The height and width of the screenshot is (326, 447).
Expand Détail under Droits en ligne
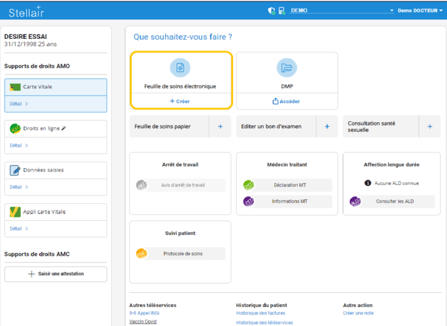pos(19,145)
